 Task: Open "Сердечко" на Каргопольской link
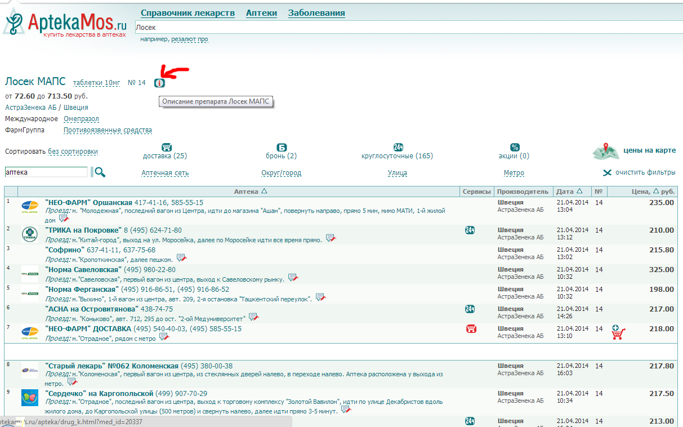point(99,393)
